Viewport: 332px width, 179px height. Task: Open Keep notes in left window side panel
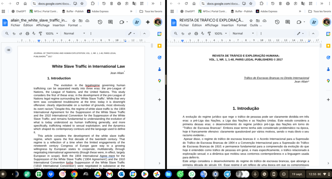coord(160,46)
